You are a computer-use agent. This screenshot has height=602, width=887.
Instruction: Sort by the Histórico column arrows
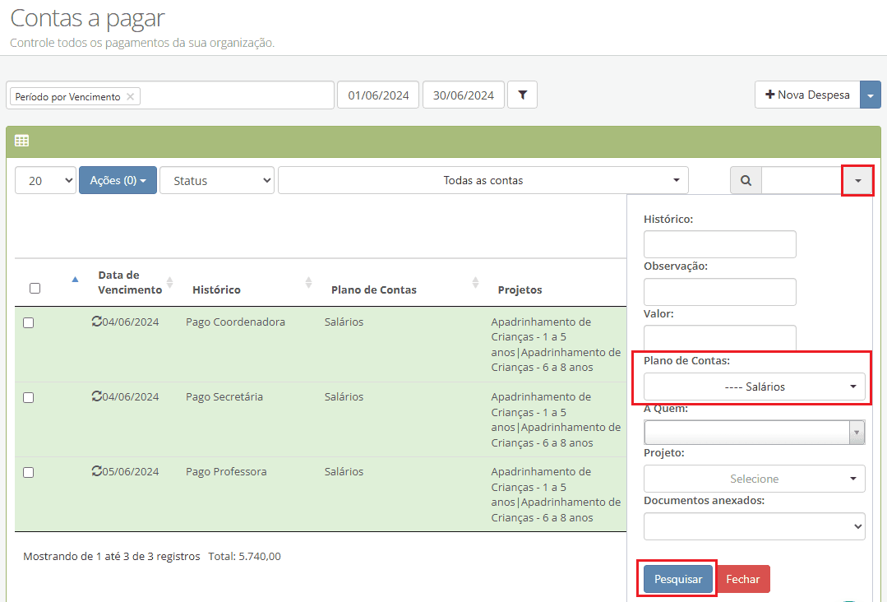[309, 282]
